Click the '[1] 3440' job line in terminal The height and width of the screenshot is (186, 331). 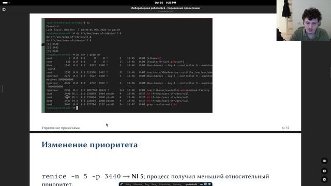click(52, 44)
